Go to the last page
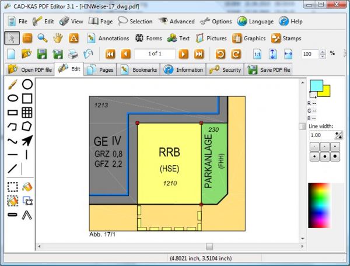Screen dimensions: 350x266 point(199,54)
